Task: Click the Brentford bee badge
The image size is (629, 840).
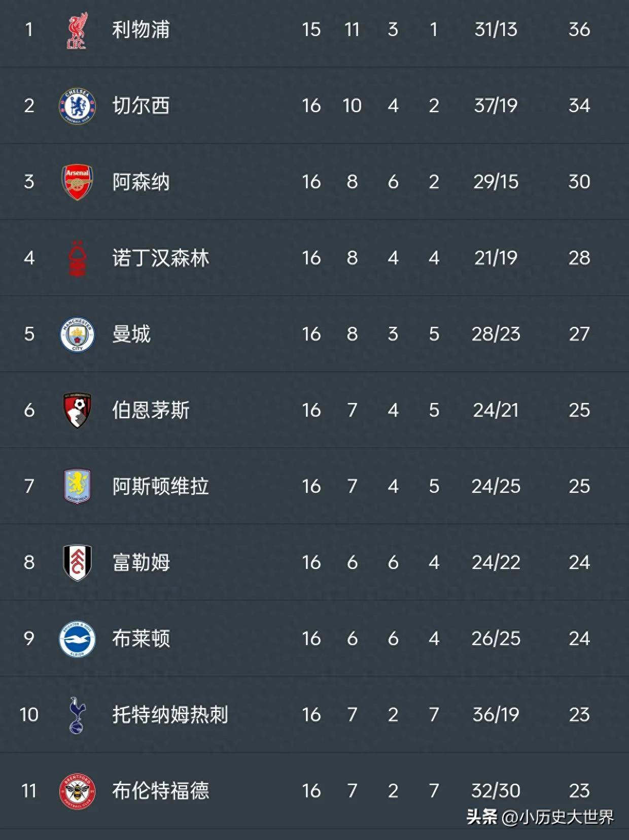Action: point(77,791)
